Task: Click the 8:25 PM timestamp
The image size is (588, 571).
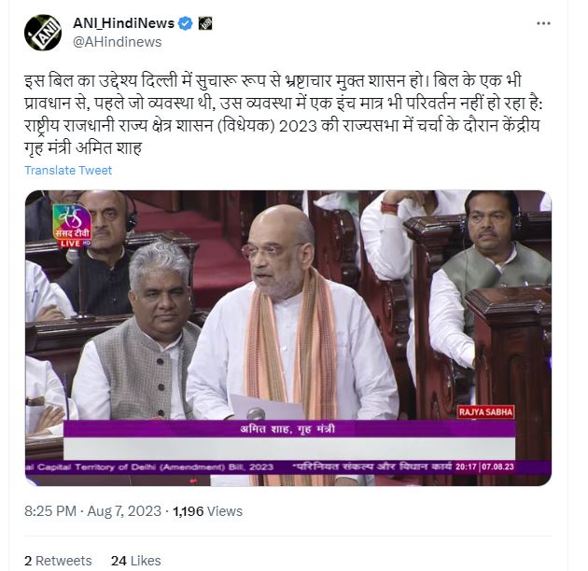Action: coord(50,511)
